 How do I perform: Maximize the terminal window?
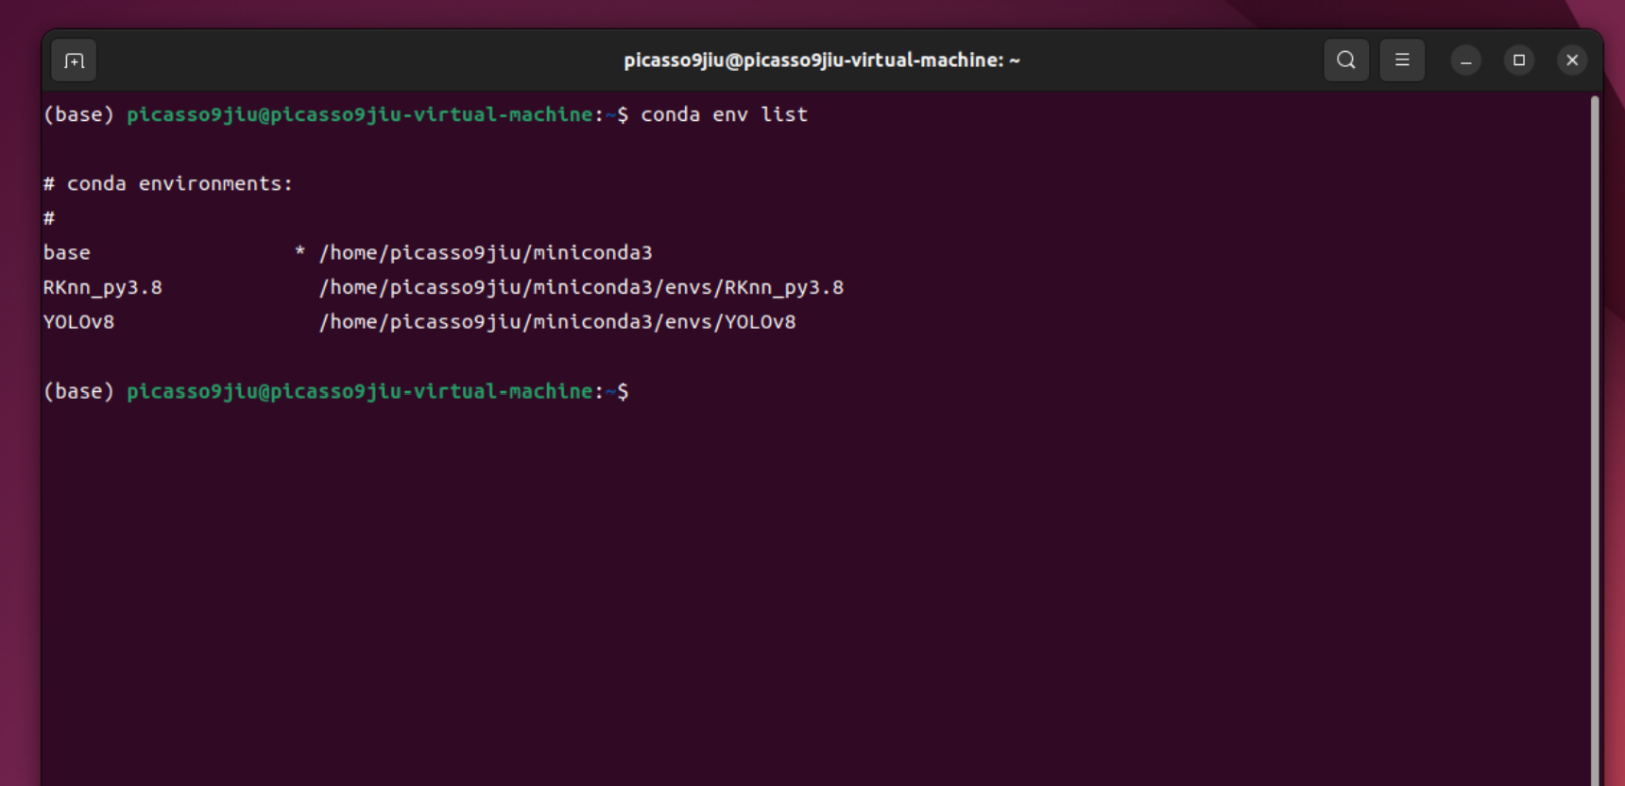[1519, 60]
